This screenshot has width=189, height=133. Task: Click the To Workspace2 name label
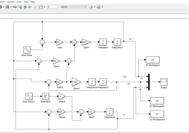pyautogui.click(x=157, y=119)
